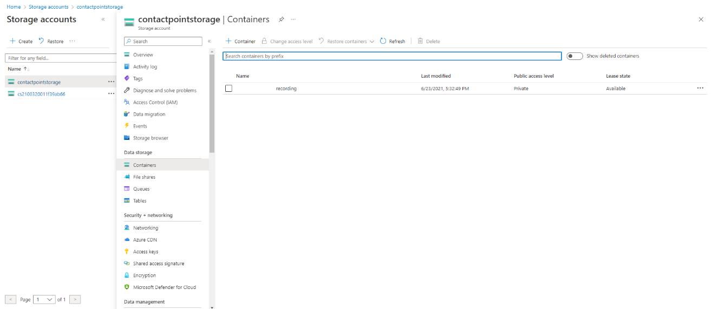Click the Events lightning icon
Image resolution: width=713 pixels, height=309 pixels.
(x=127, y=126)
